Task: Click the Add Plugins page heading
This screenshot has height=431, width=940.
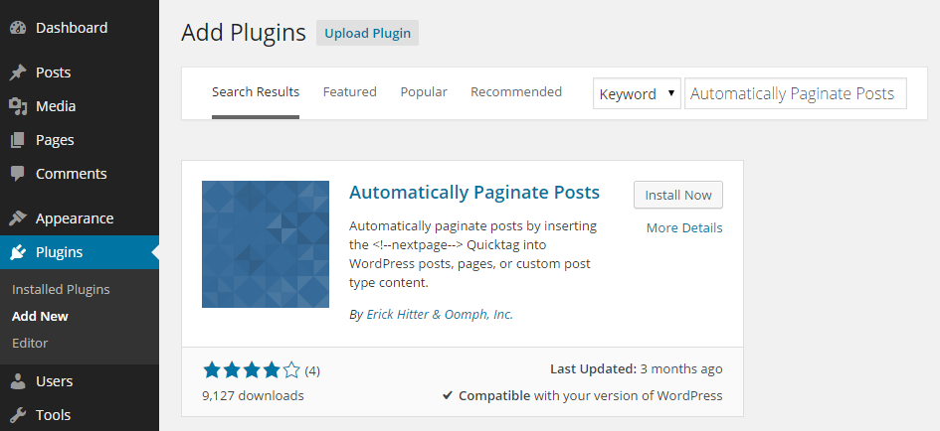Action: 244,33
